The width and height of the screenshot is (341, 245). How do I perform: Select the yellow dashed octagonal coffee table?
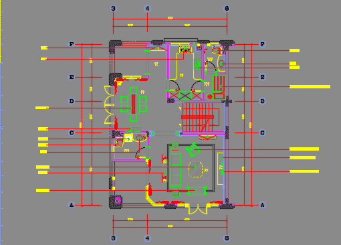coord(195,169)
